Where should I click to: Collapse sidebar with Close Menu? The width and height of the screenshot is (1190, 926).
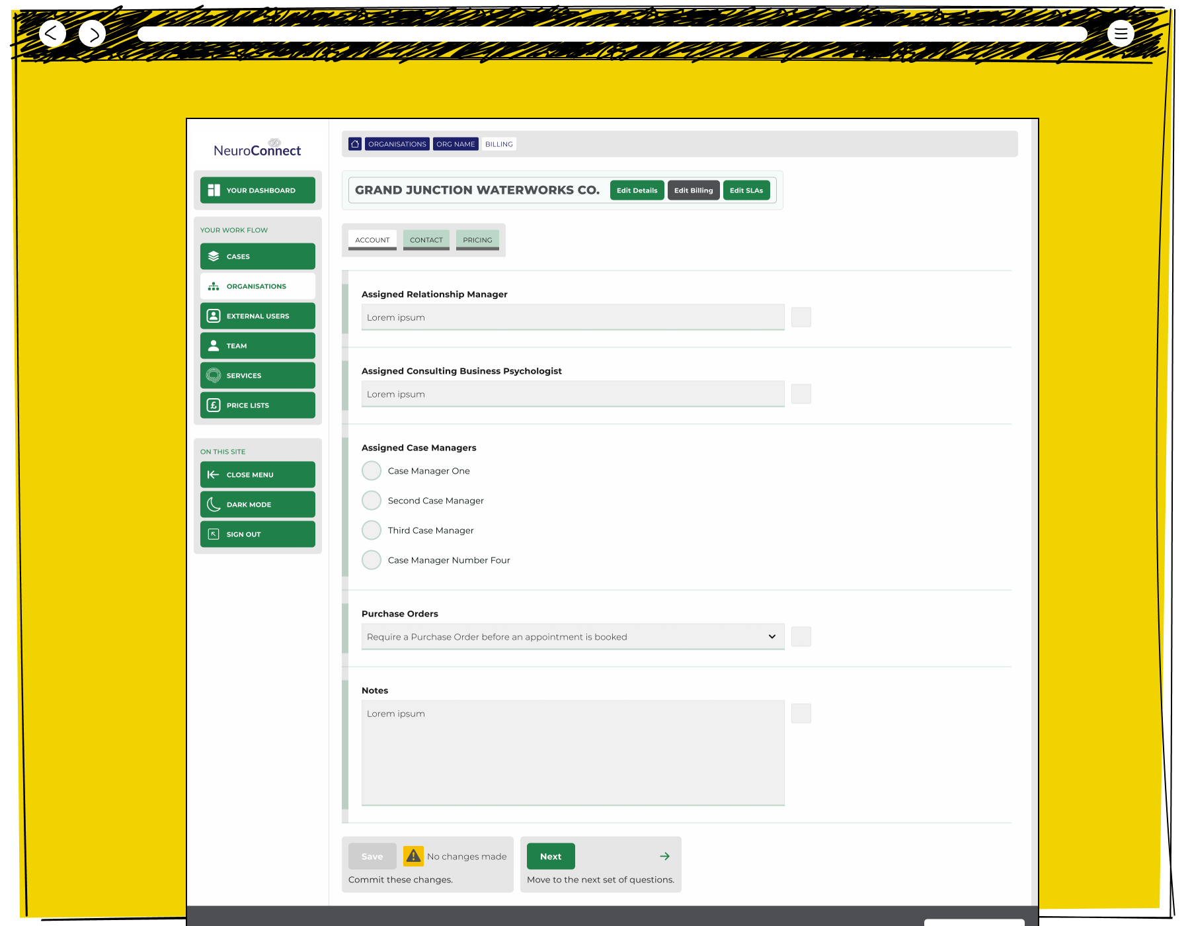click(x=258, y=475)
